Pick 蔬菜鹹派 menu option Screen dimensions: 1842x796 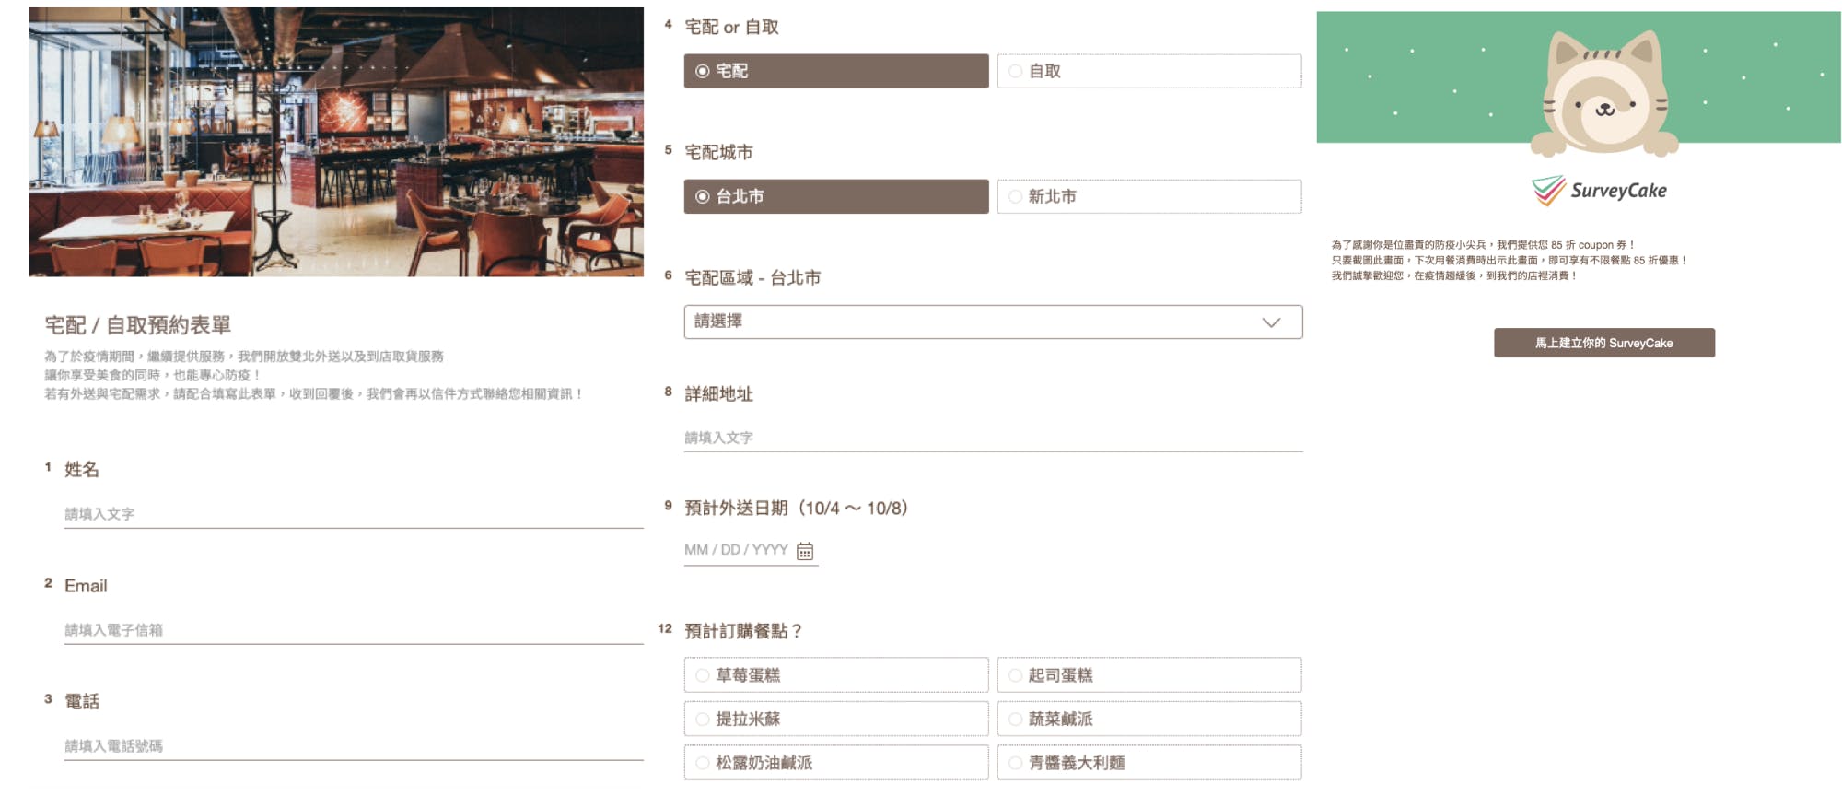click(x=1149, y=719)
